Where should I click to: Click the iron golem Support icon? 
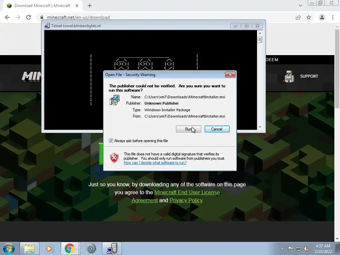pos(289,76)
